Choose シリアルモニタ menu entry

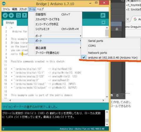point(55,29)
